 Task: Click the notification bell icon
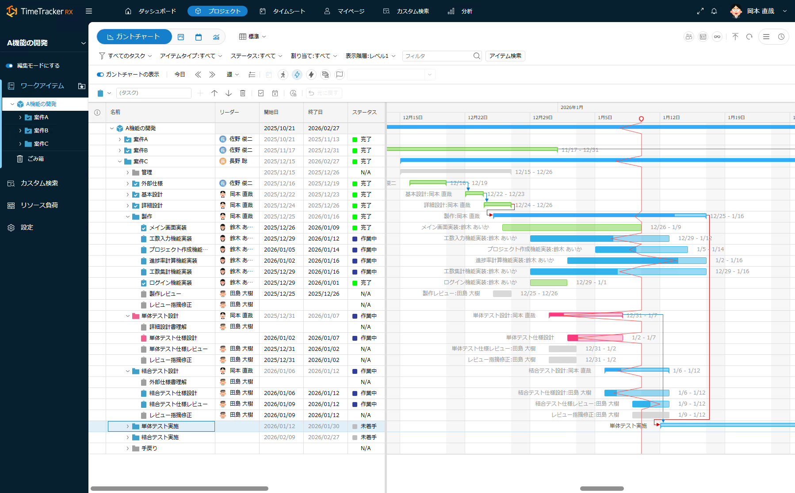click(714, 11)
